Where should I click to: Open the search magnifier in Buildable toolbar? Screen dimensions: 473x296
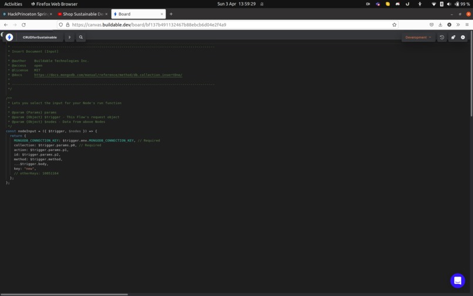81,37
